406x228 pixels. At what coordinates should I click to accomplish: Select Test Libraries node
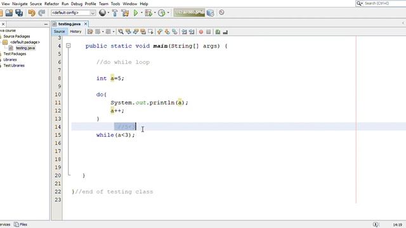pyautogui.click(x=14, y=66)
